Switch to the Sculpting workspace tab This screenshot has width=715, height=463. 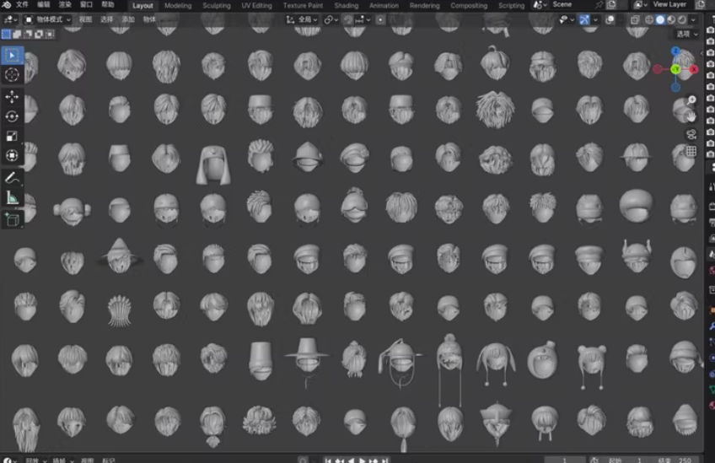(217, 5)
